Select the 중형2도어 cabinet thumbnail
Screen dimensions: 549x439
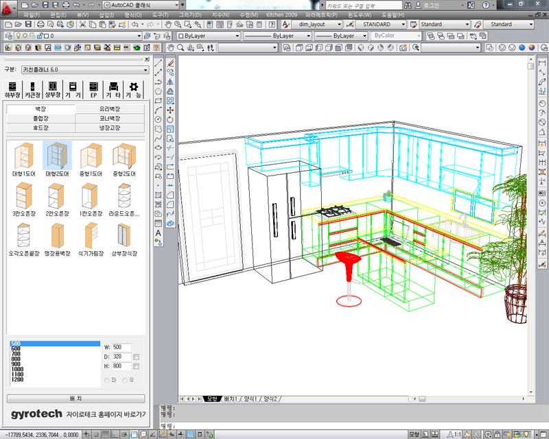(124, 159)
